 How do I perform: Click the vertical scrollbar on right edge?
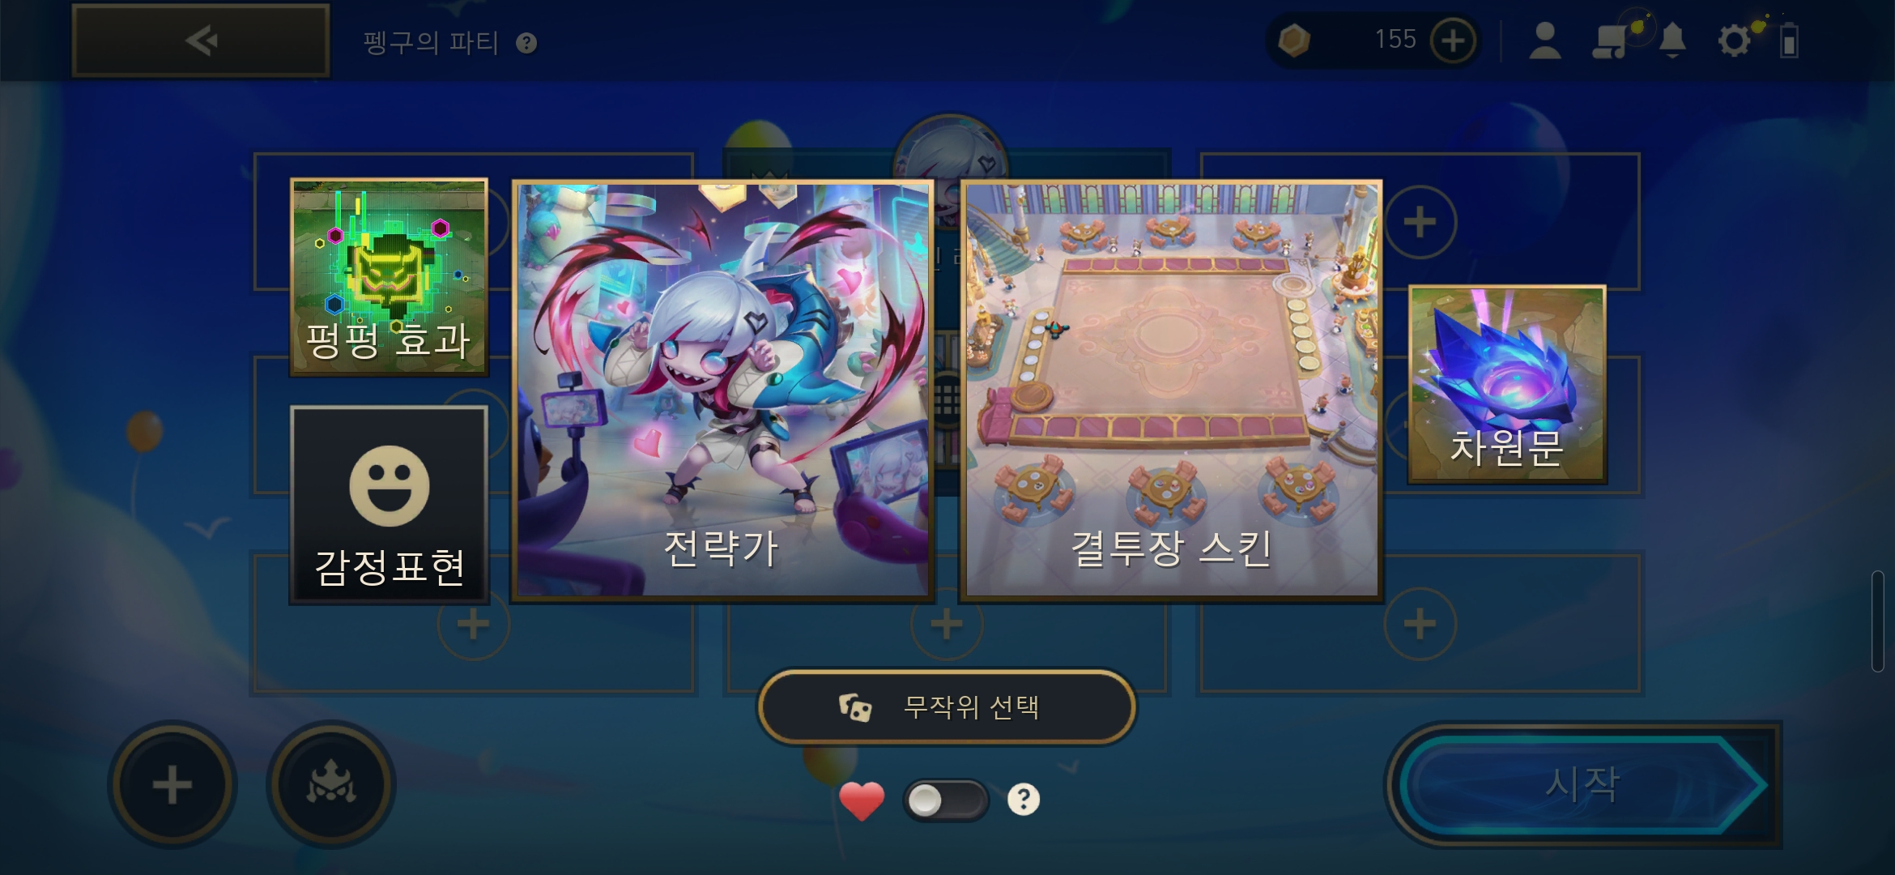[x=1878, y=621]
